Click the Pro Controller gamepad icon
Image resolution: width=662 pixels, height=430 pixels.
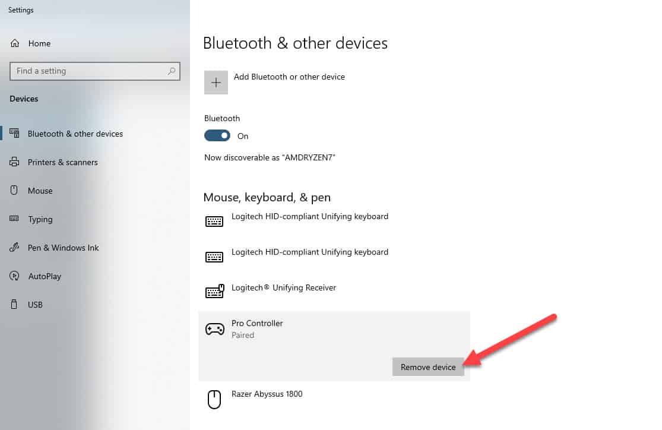tap(215, 328)
